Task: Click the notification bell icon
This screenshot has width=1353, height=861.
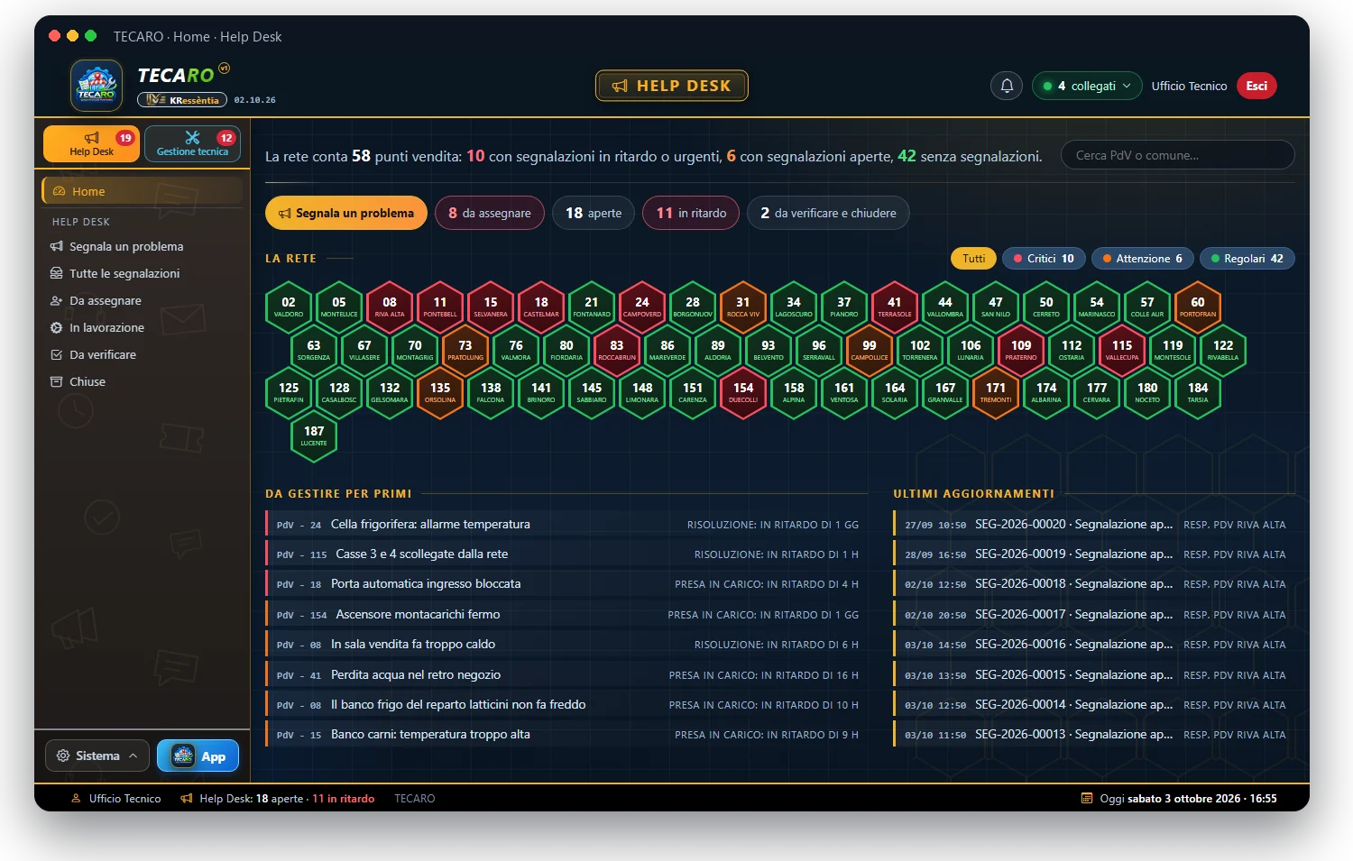Action: pyautogui.click(x=1007, y=86)
